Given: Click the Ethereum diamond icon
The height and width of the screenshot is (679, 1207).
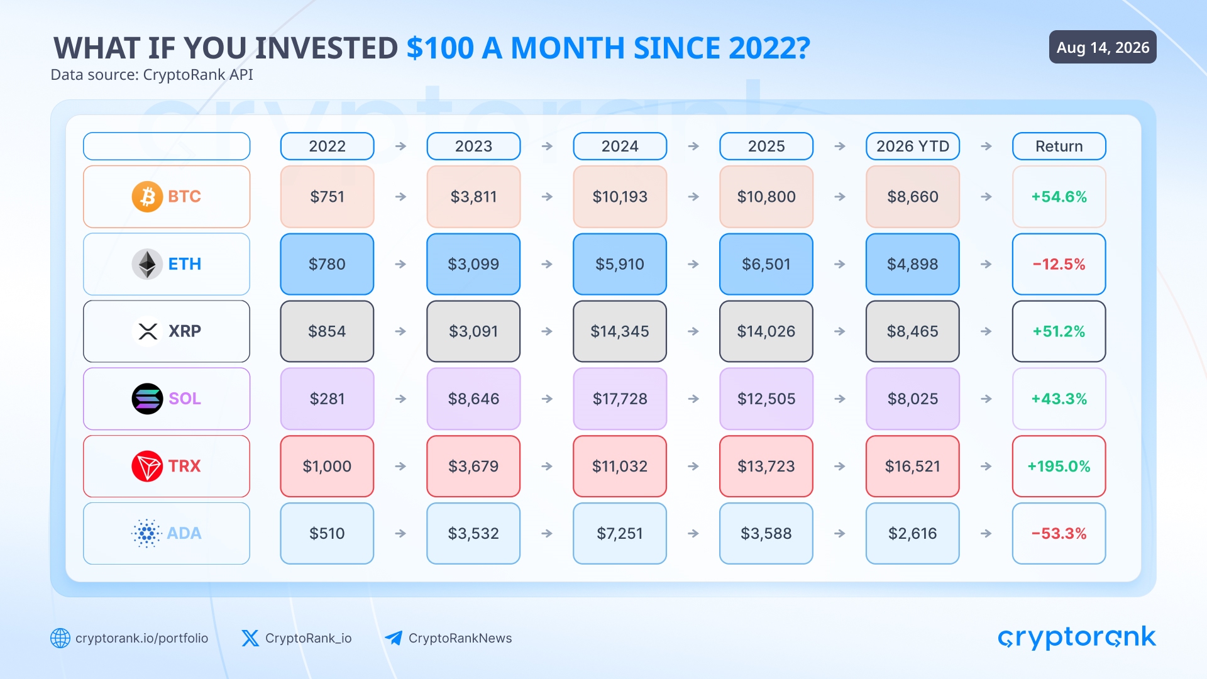Looking at the screenshot, I should tap(147, 264).
